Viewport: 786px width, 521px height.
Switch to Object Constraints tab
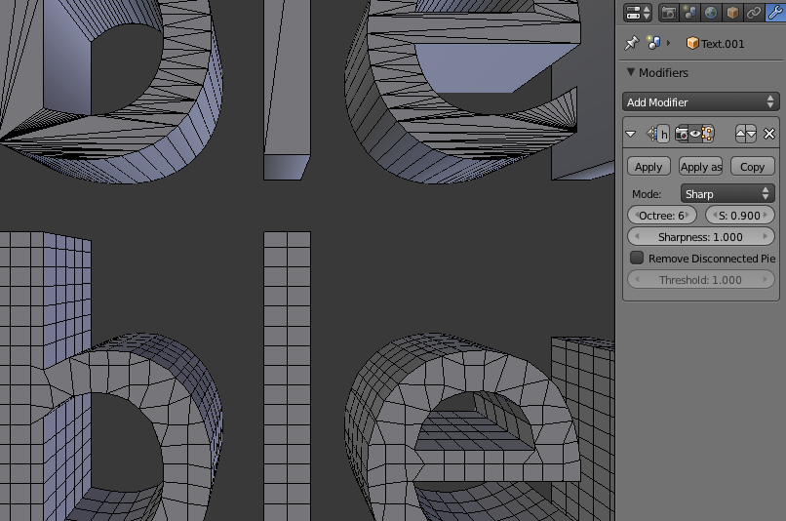[754, 13]
